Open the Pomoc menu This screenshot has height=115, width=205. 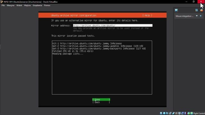pyautogui.click(x=47, y=5)
